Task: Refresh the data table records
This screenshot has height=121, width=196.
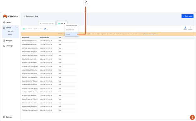Action: point(45,29)
